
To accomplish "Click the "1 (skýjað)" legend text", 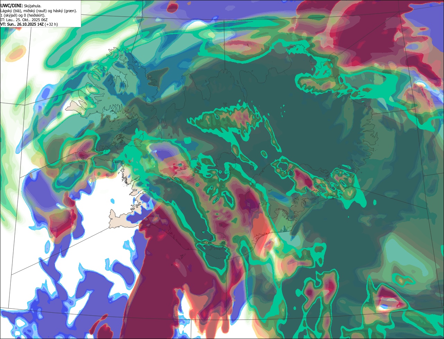I will click(x=9, y=15).
